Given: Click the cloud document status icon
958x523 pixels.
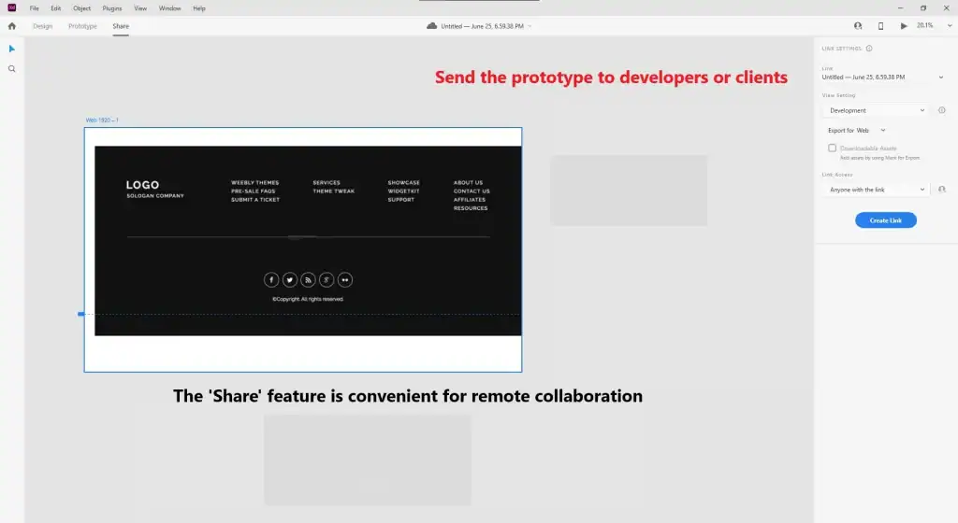Looking at the screenshot, I should click(x=431, y=26).
